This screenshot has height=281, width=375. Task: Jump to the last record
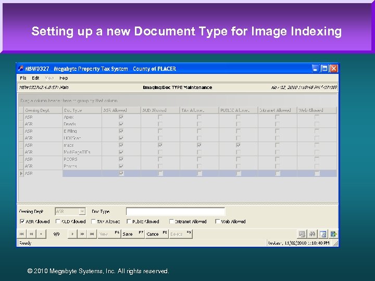[x=92, y=234]
